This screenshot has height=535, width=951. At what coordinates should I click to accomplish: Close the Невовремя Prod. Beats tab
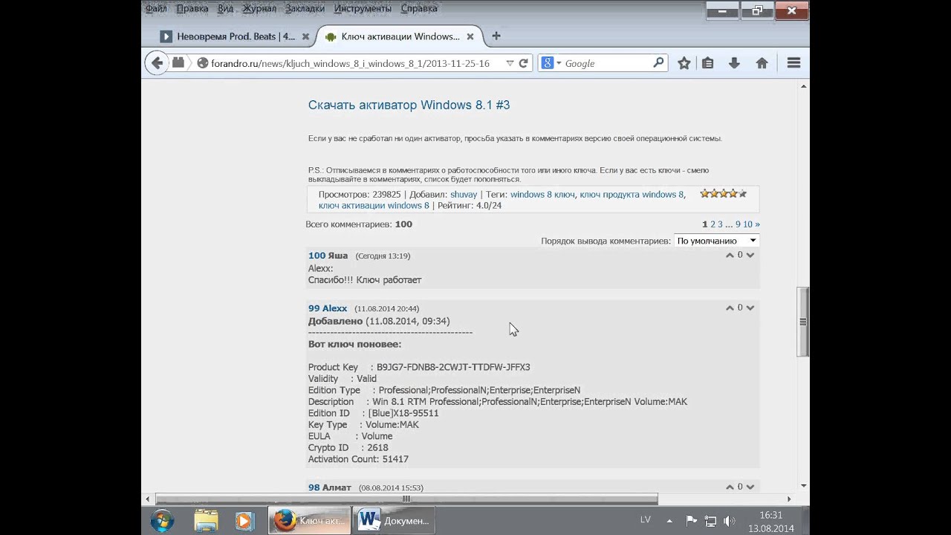305,36
